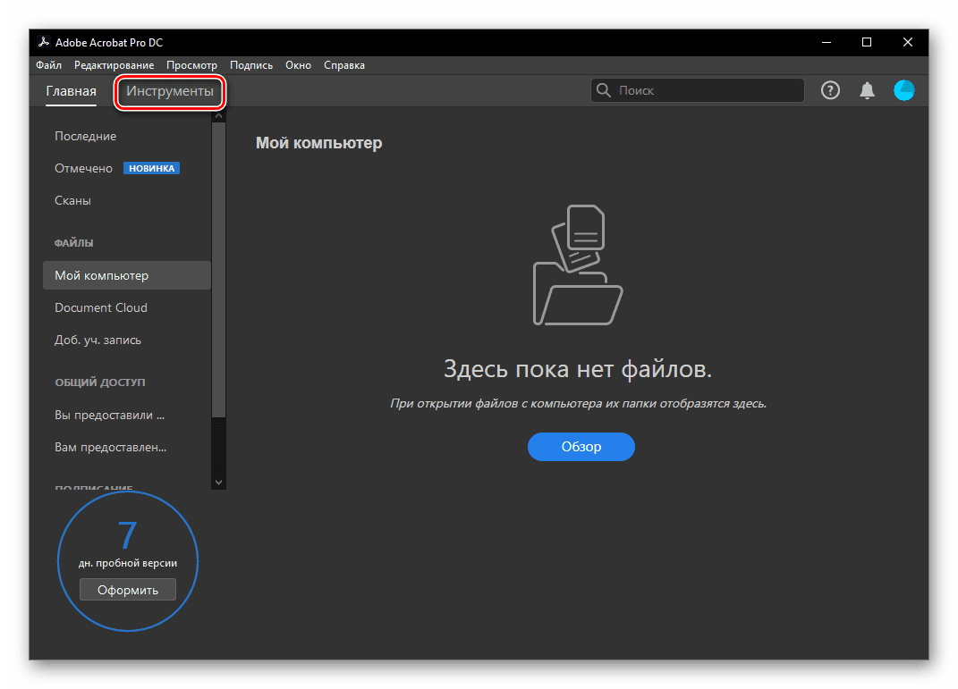Click the НОВИНКА badge
Viewport: 958px width, 689px height.
click(x=151, y=168)
